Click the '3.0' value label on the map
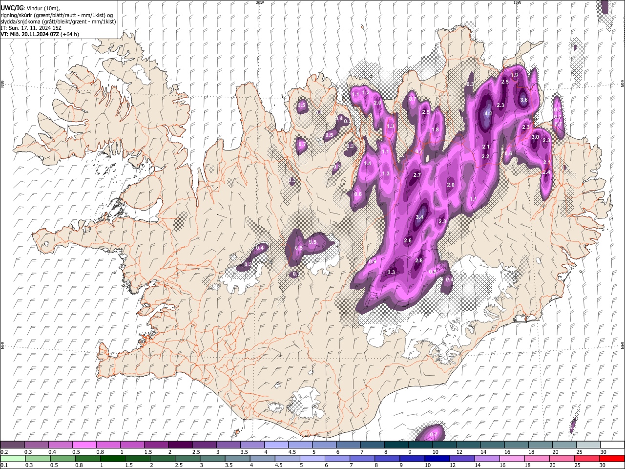 tap(535, 137)
